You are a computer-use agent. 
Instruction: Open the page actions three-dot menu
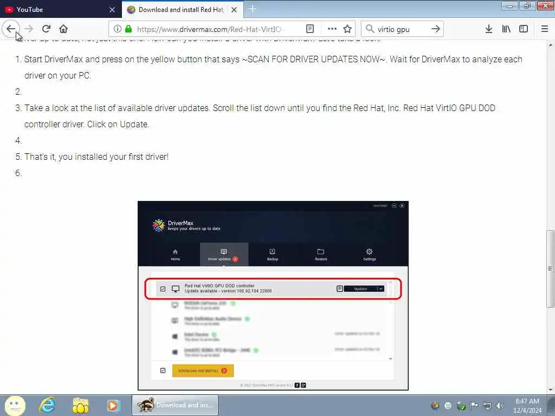332,29
